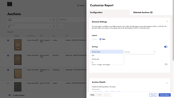This screenshot has width=174, height=98.
Task: Uncheck the Amsterdam 1941 auction row
Action: tap(8, 70)
